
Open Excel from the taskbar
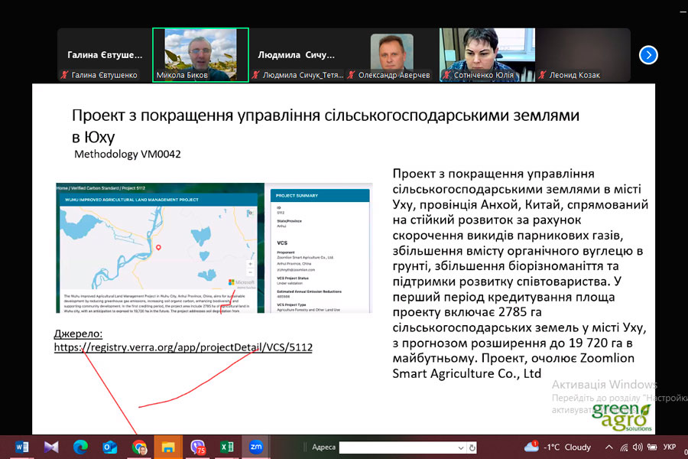point(227,447)
